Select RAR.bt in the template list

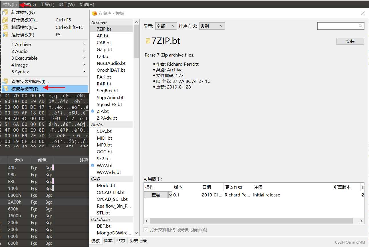pyautogui.click(x=111, y=84)
